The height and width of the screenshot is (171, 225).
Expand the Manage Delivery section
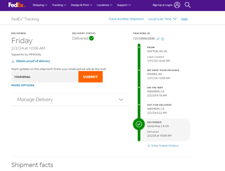pos(70,99)
